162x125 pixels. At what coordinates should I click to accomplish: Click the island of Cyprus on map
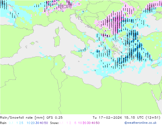point(156,65)
